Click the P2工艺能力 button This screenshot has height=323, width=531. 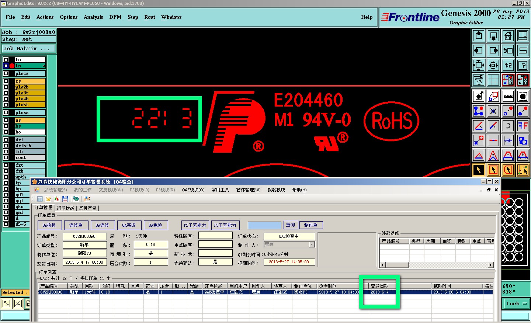click(x=195, y=225)
